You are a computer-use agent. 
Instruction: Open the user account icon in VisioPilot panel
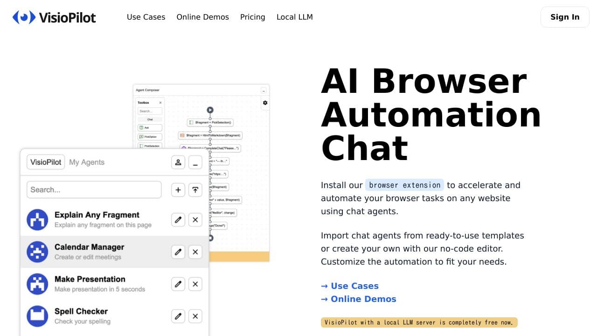pyautogui.click(x=178, y=162)
